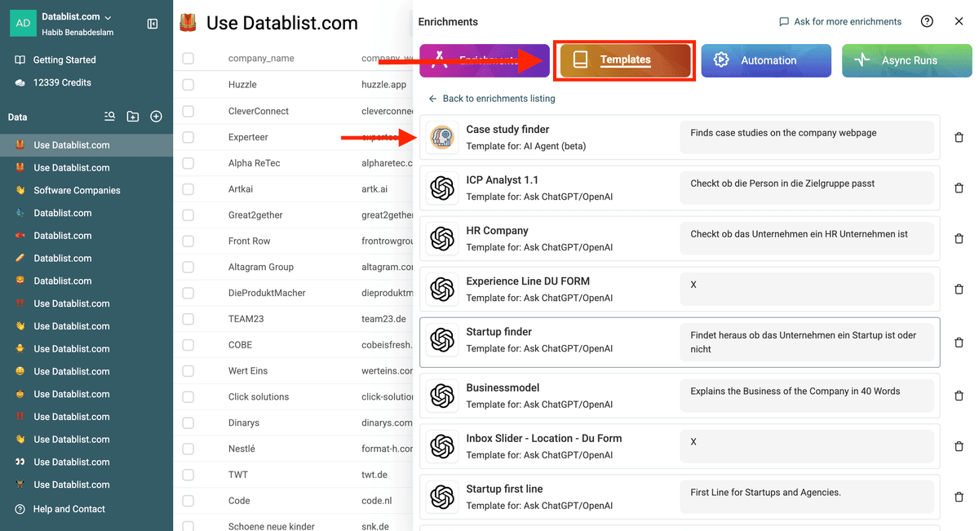Click Experience Line DU FORM OpenAI icon
Viewport: 979px width, 531px height.
coord(442,290)
